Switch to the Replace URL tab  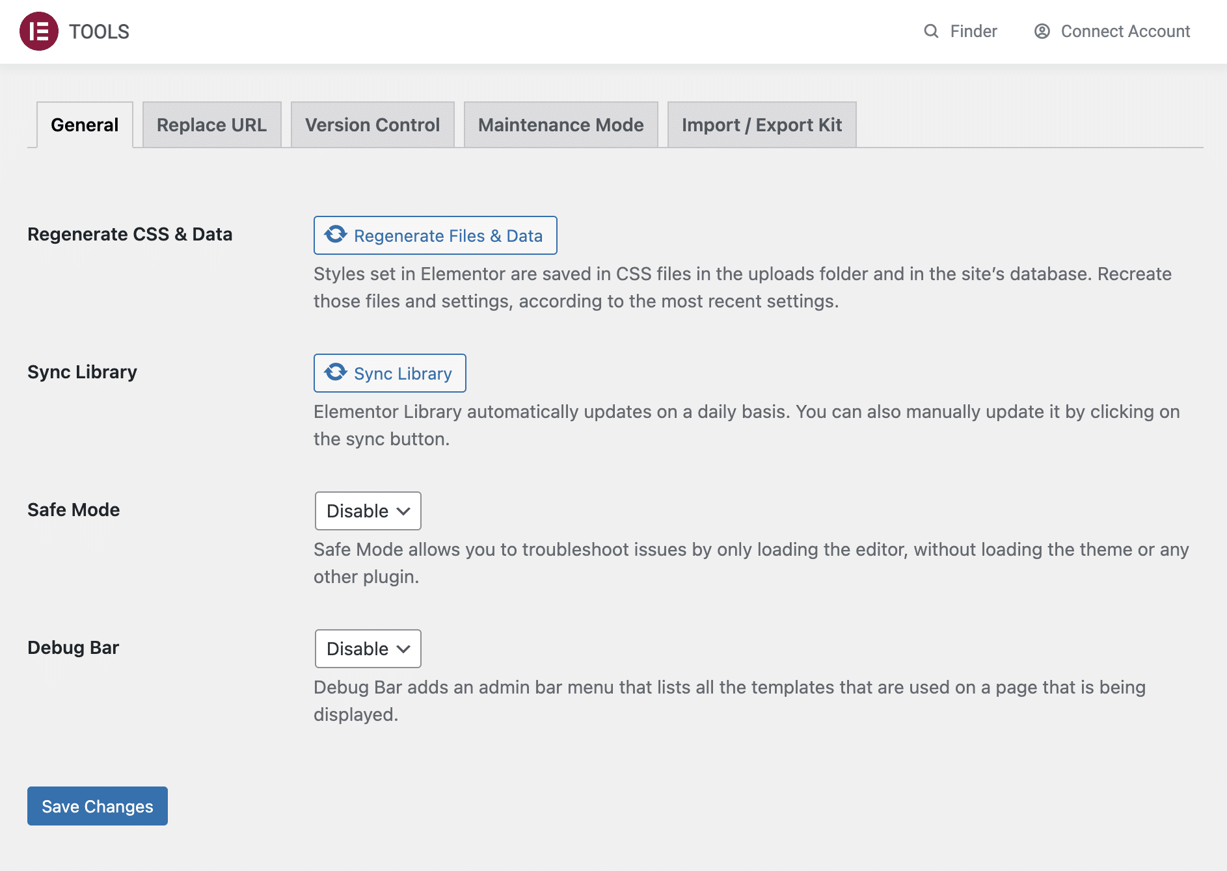click(211, 124)
